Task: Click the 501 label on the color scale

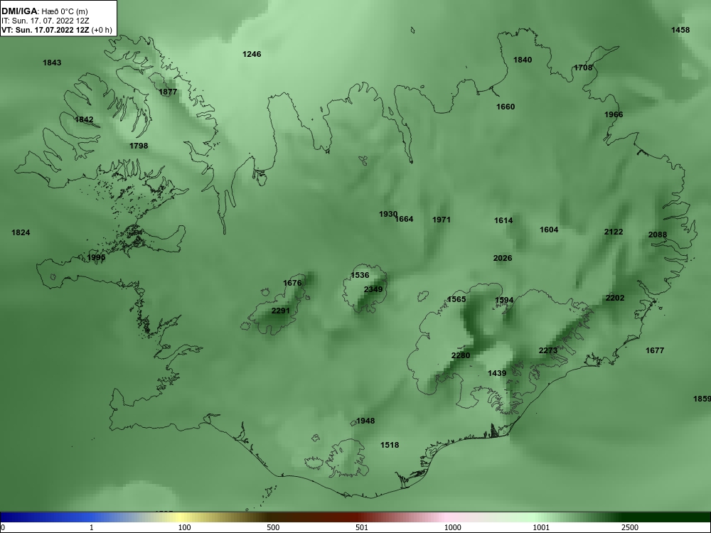Action: [362, 527]
